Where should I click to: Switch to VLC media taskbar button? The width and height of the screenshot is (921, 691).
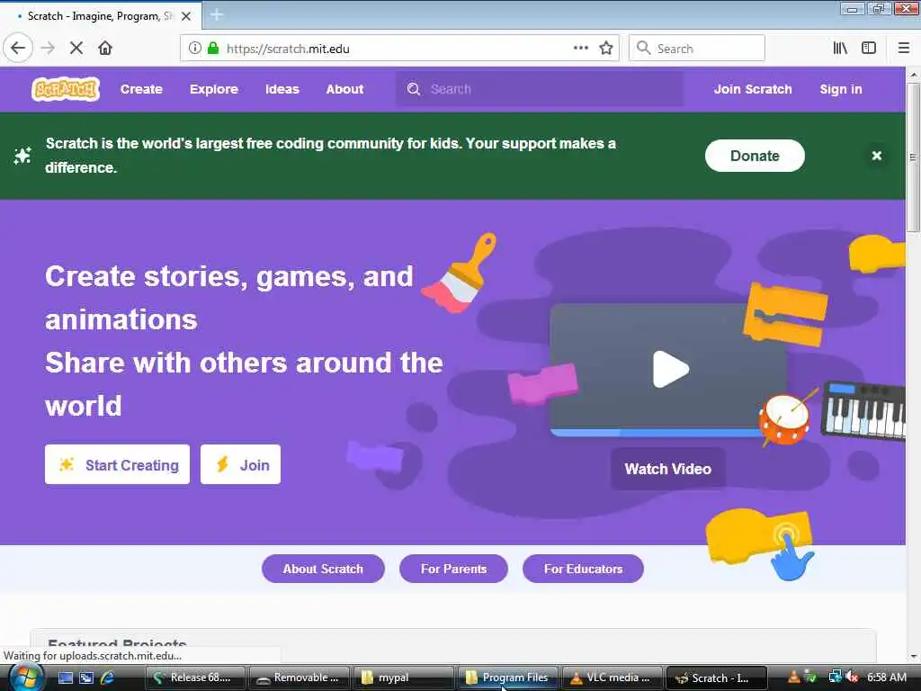coord(613,678)
